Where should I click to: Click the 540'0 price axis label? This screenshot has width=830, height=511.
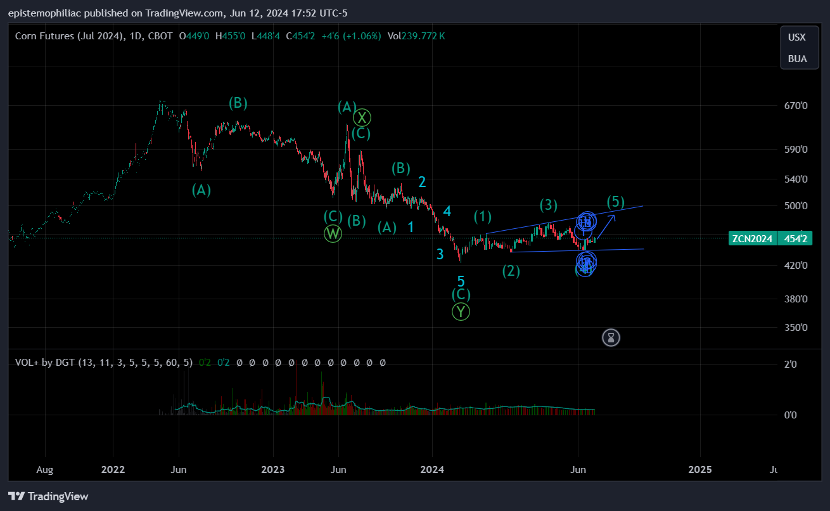click(x=795, y=179)
